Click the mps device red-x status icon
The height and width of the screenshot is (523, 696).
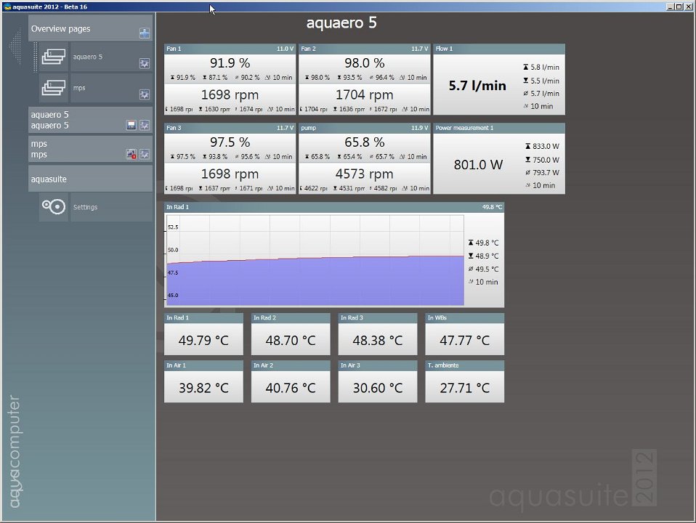[131, 154]
